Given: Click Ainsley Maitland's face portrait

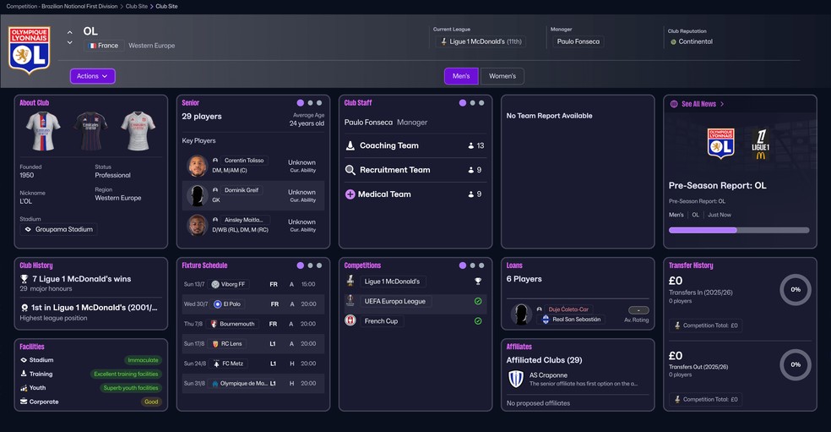Looking at the screenshot, I should pos(197,225).
